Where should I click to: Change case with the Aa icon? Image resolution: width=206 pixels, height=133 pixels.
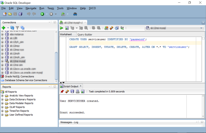pos(122,28)
